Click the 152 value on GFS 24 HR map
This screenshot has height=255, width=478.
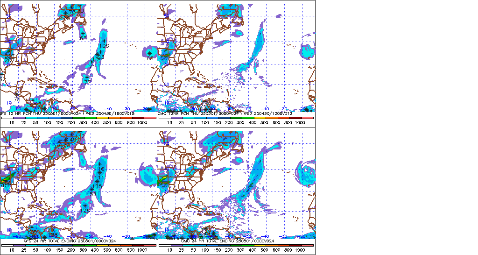tap(91, 194)
